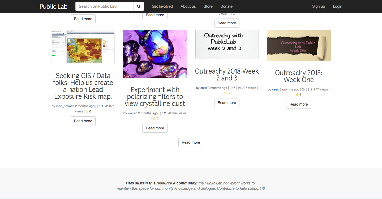Click the comment bubble icon on read_holman's GIS post

(98, 106)
